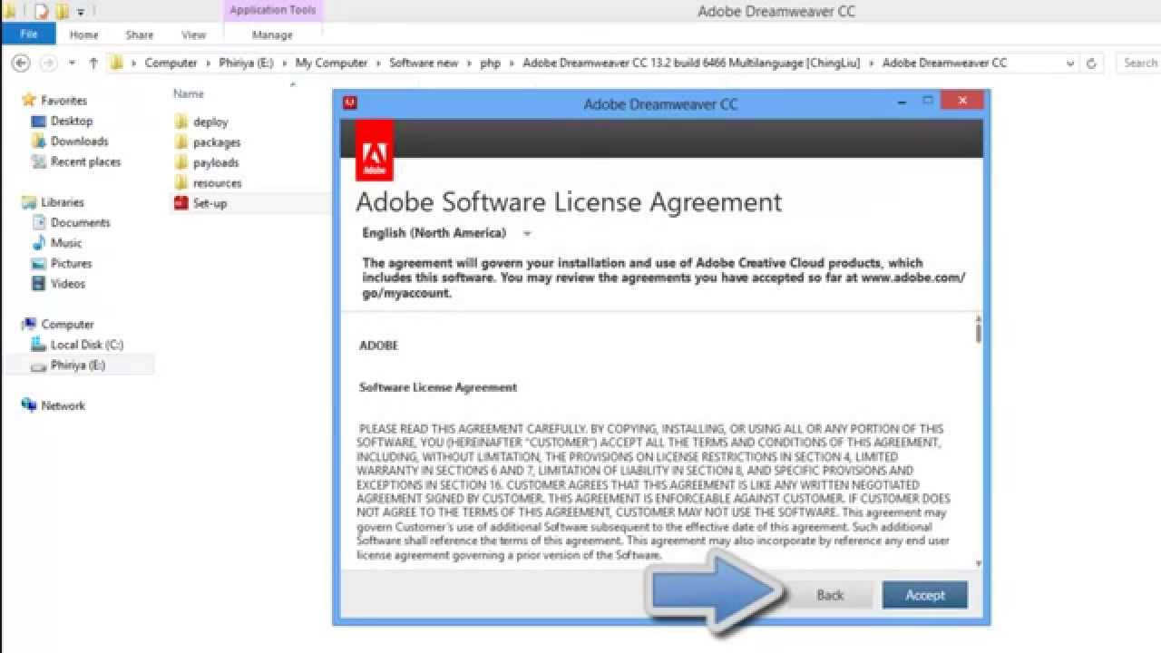1161x653 pixels.
Task: Click the Properties icon in quick access toolbar
Action: (x=41, y=12)
